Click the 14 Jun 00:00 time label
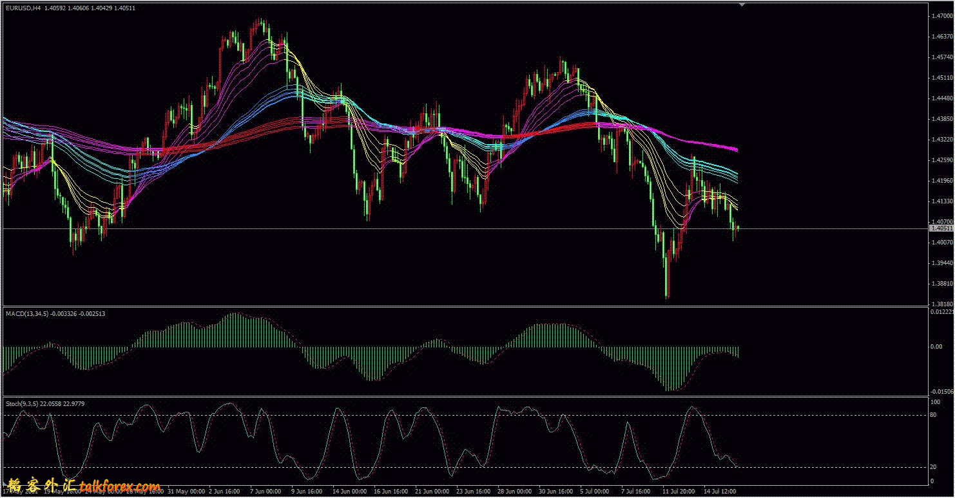 coord(349,491)
